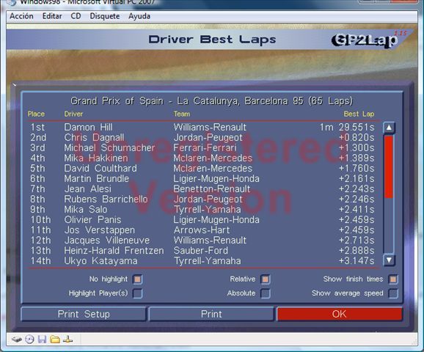Click the GP2Lap logo
Image resolution: width=424 pixels, height=352 pixels.
click(365, 40)
